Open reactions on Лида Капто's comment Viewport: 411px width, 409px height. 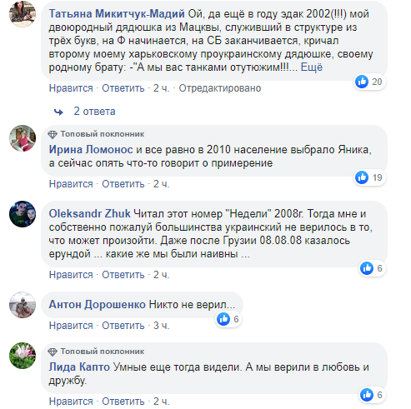tap(372, 395)
